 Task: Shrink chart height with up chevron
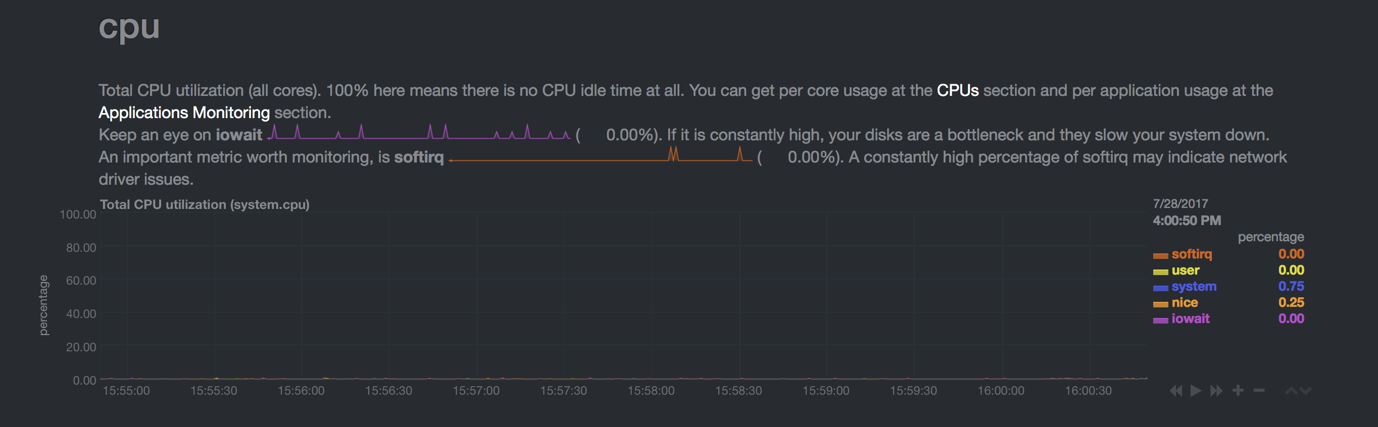coord(1291,391)
